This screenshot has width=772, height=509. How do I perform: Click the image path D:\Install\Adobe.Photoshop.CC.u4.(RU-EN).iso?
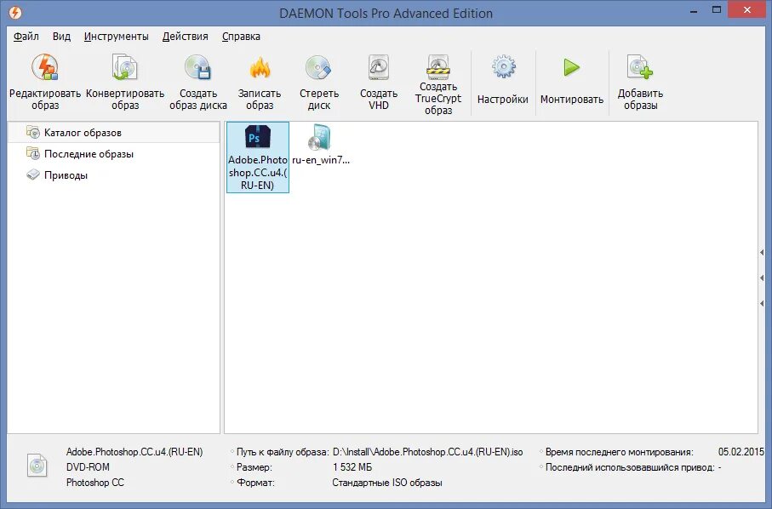[x=428, y=452]
